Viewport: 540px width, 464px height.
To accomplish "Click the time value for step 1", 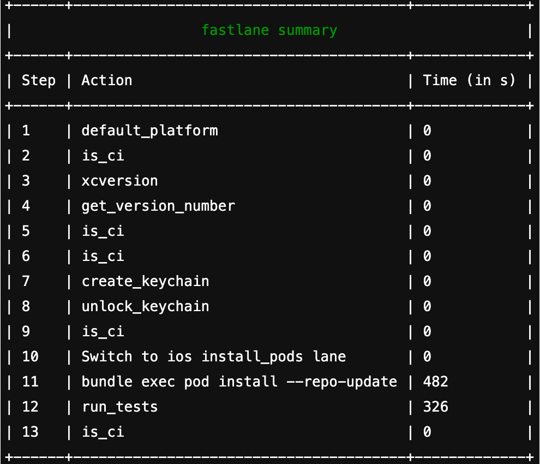I will click(427, 131).
